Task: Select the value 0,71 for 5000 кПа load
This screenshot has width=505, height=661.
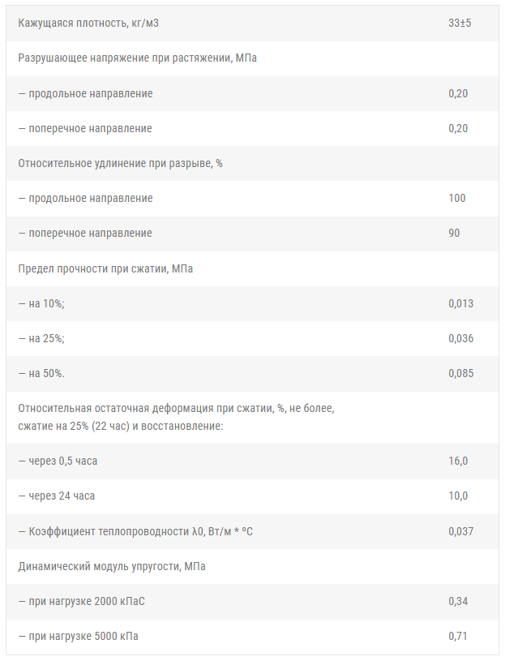Action: 458,636
